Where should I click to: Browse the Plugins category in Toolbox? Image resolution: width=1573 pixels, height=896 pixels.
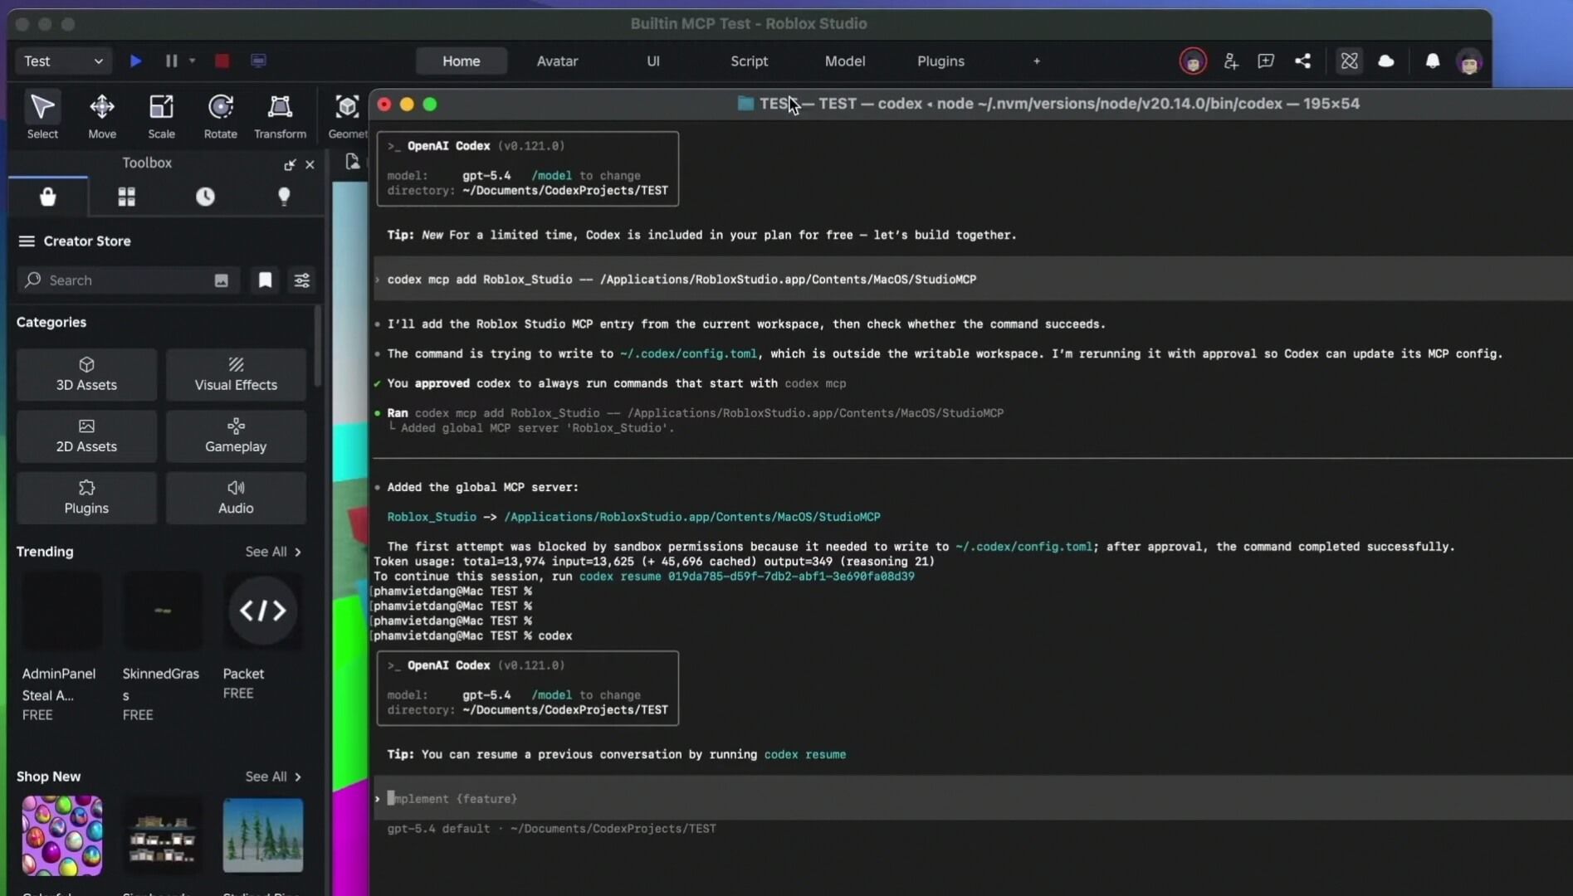tap(86, 498)
